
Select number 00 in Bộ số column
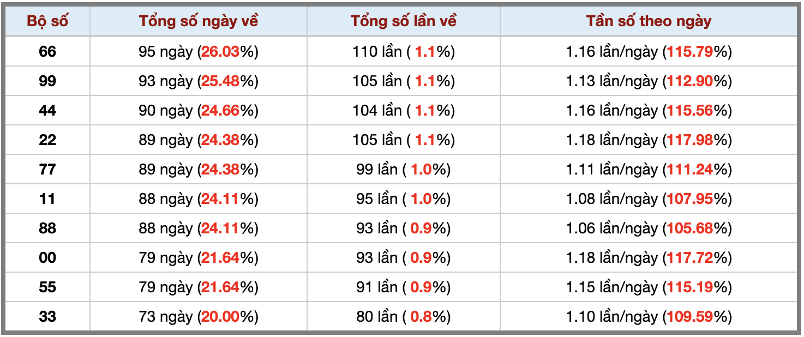tap(47, 257)
